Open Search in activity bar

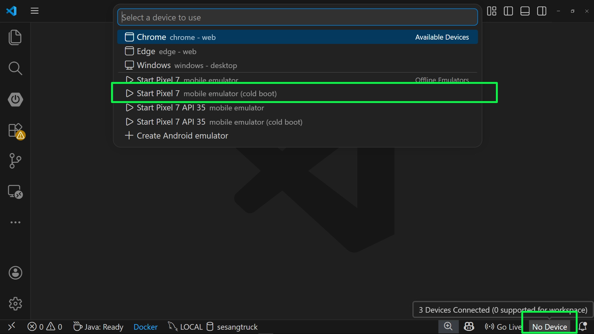point(15,68)
